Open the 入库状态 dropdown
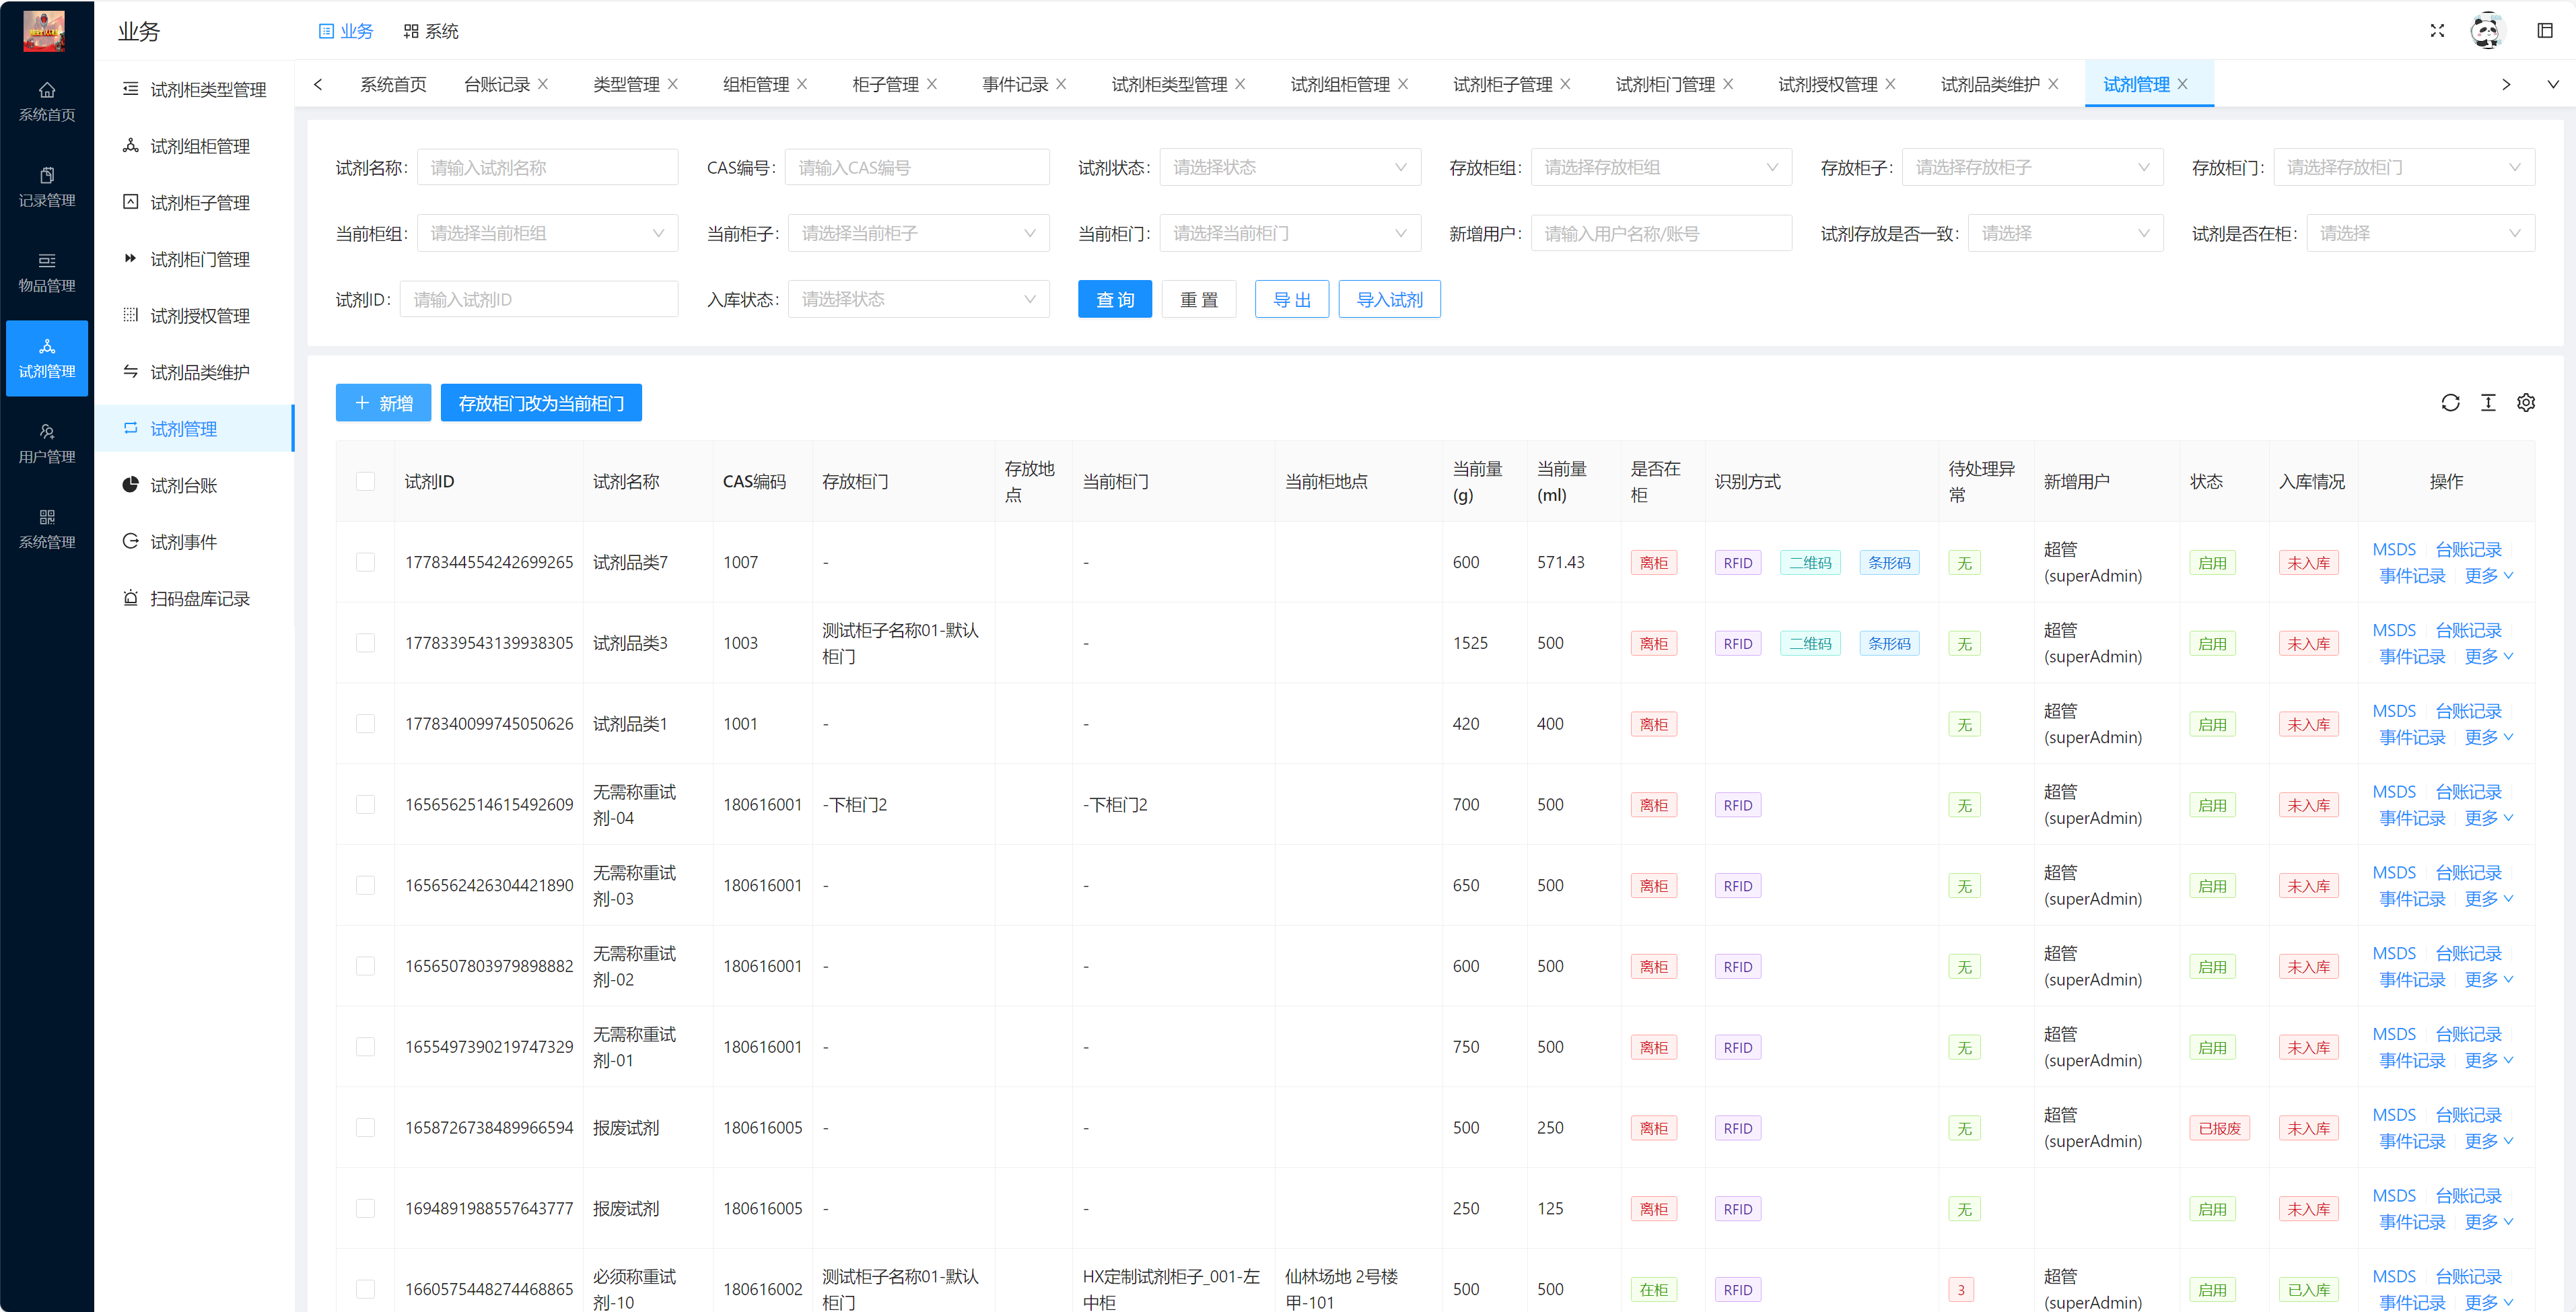The width and height of the screenshot is (2576, 1312). click(918, 299)
